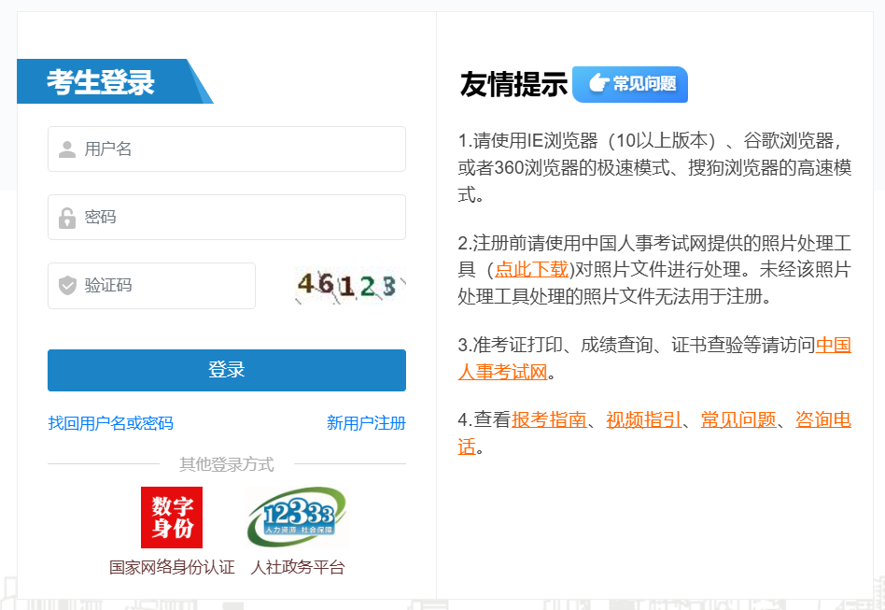Viewport: 885px width, 610px height.
Task: Click the pointing hand 常见问题 blue badge
Action: pos(630,84)
